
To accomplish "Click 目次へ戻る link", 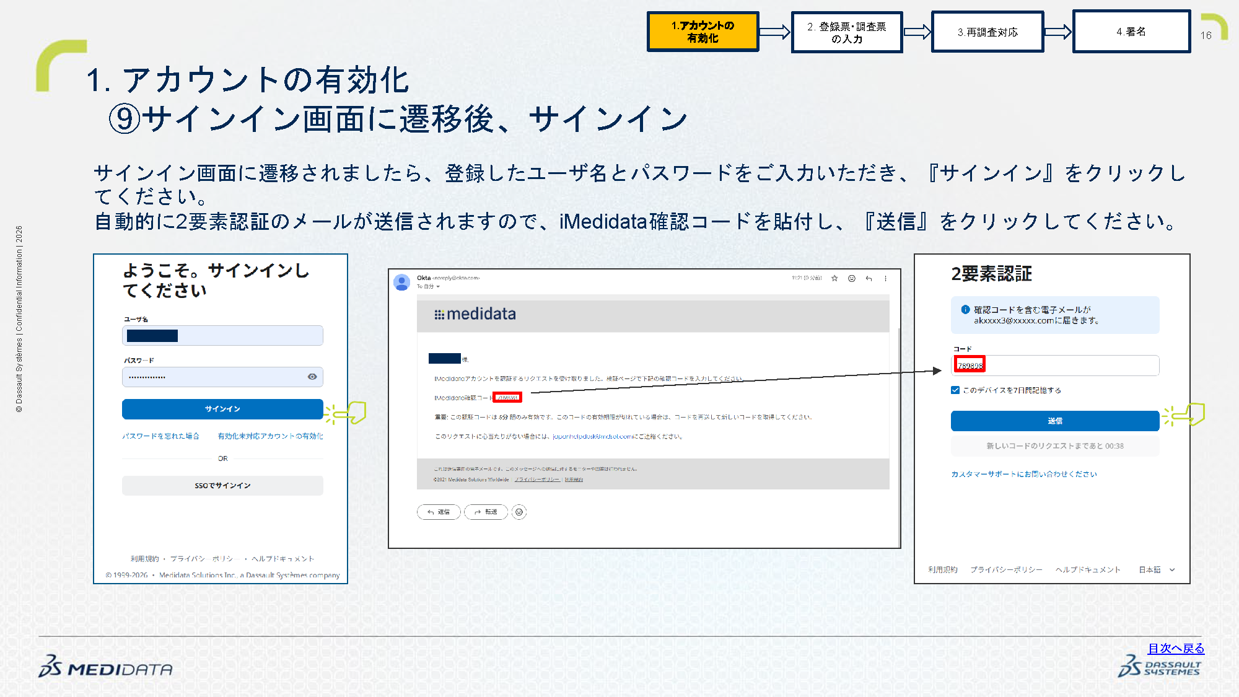I will [1176, 648].
